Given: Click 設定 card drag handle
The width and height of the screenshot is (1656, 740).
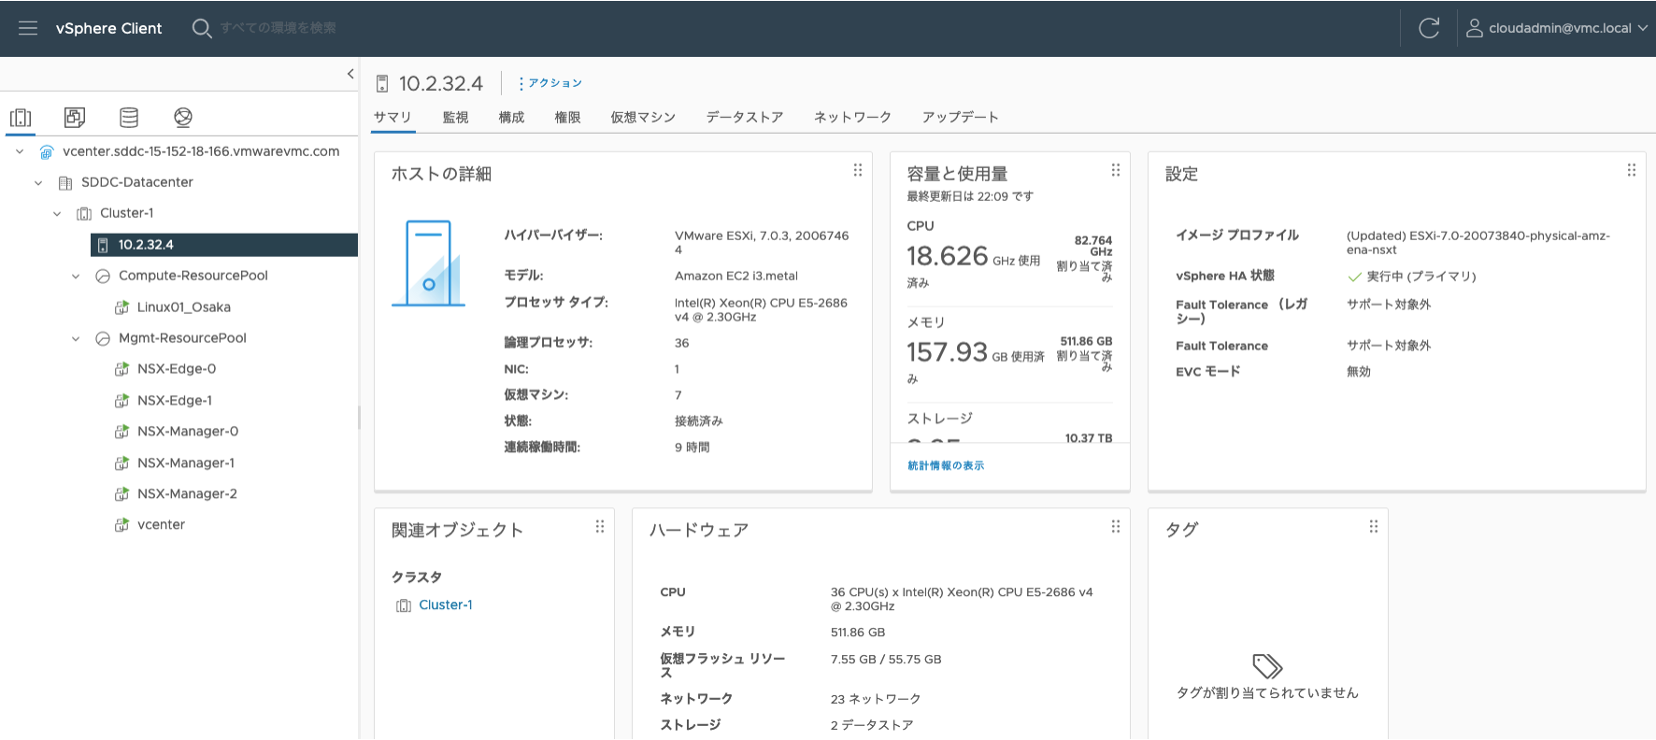Looking at the screenshot, I should 1632,170.
